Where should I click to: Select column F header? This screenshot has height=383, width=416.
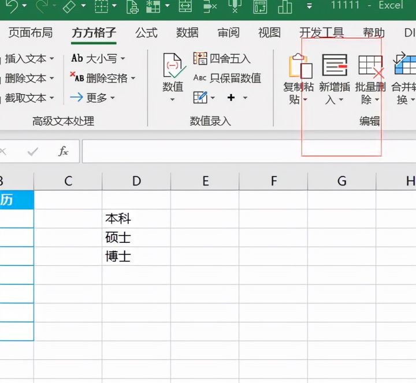273,181
